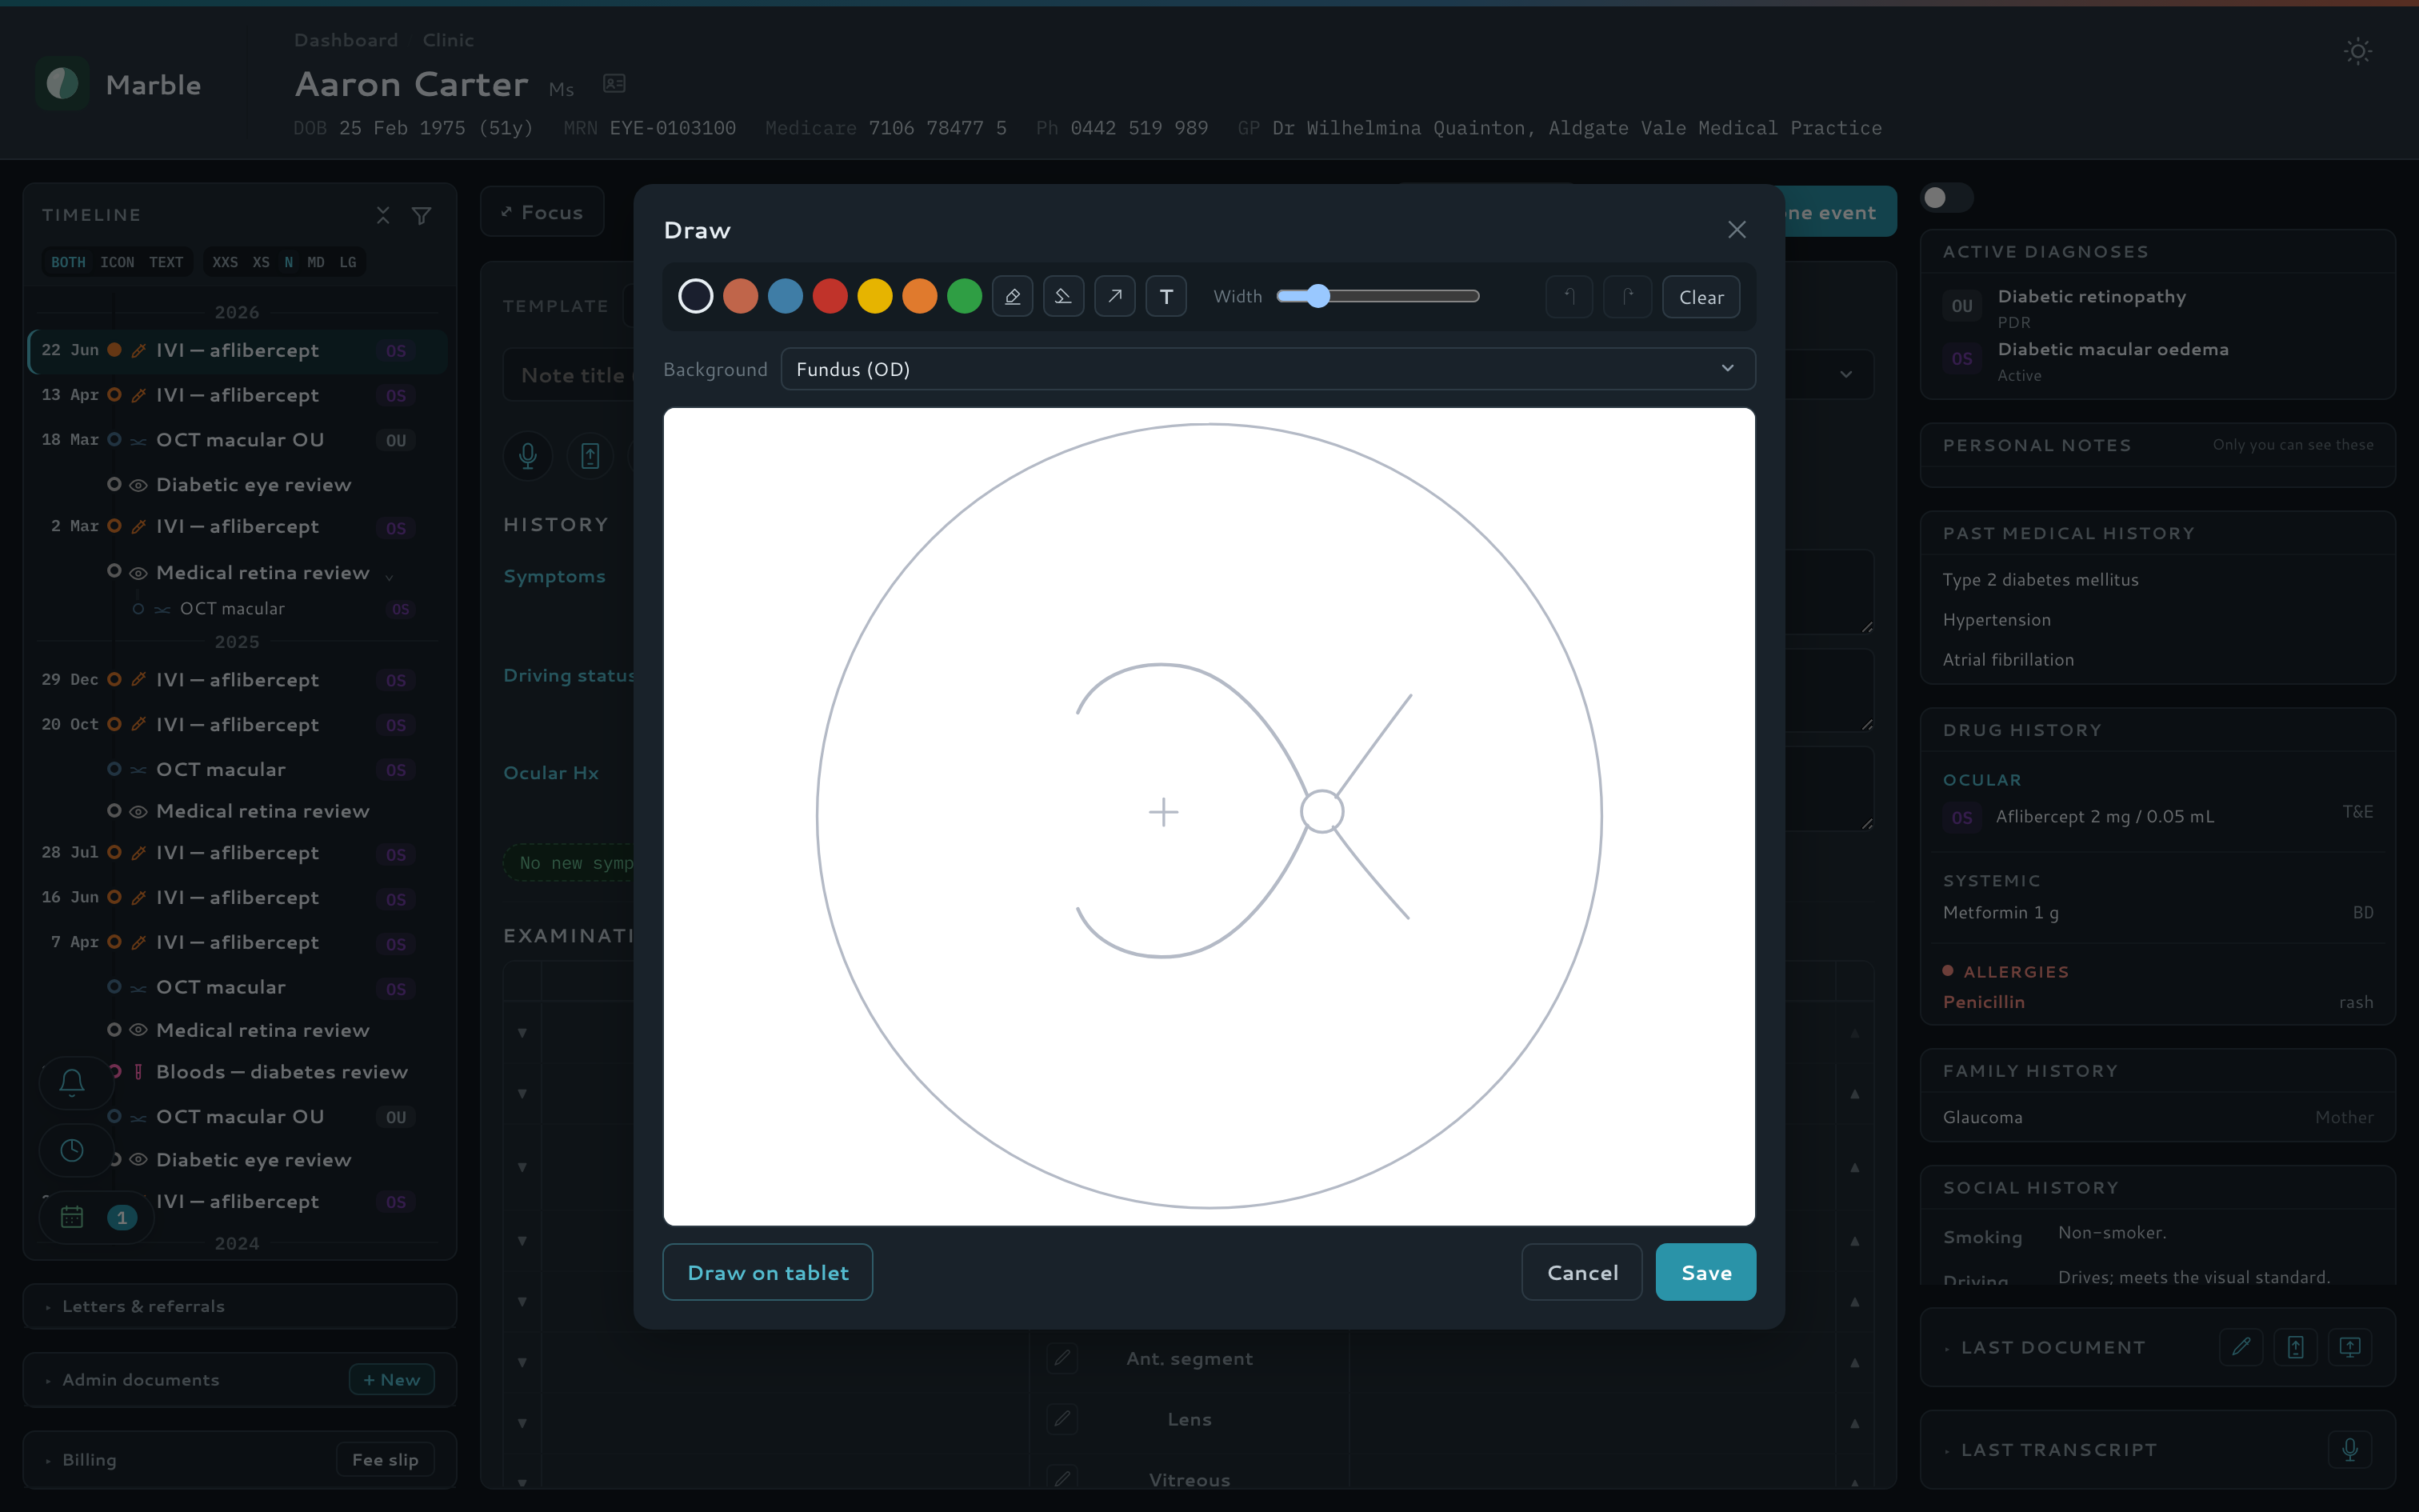
Task: Set timeline size to MD
Action: pos(316,262)
